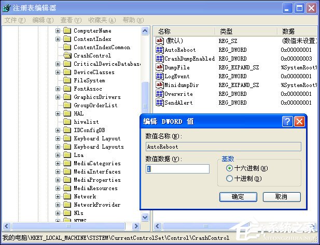This screenshot has height=245, width=320.
Task: Click the GroupOrderList folder icon
Action: (x=67, y=105)
